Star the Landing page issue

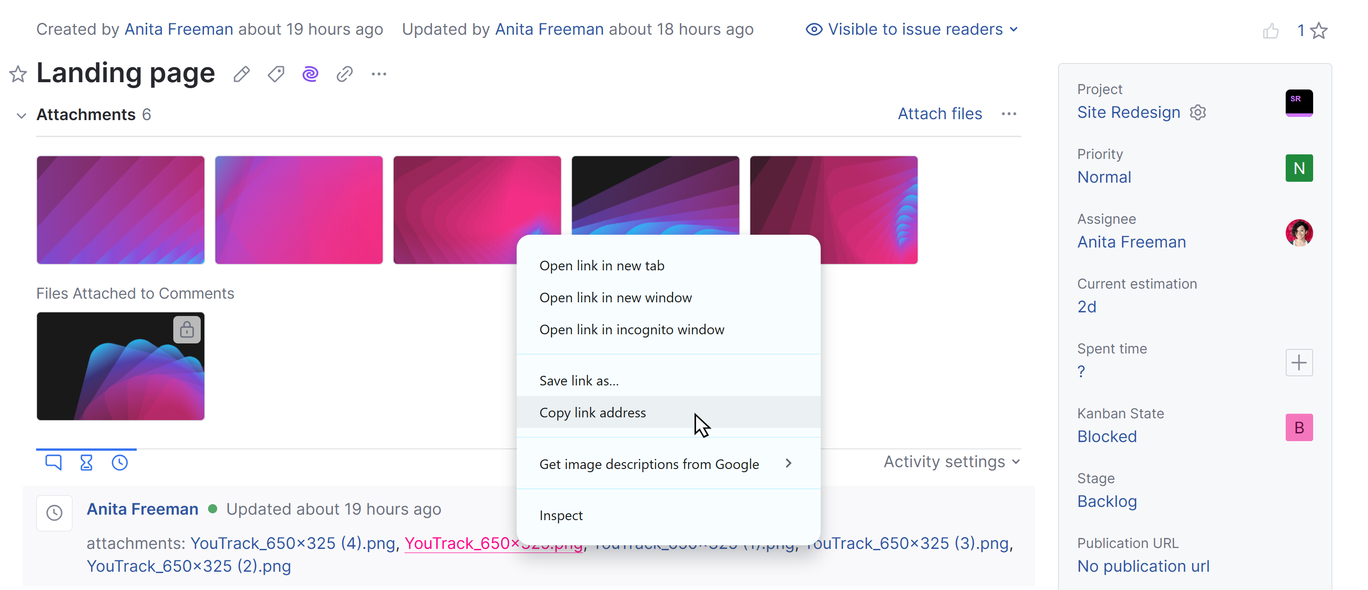(x=17, y=74)
